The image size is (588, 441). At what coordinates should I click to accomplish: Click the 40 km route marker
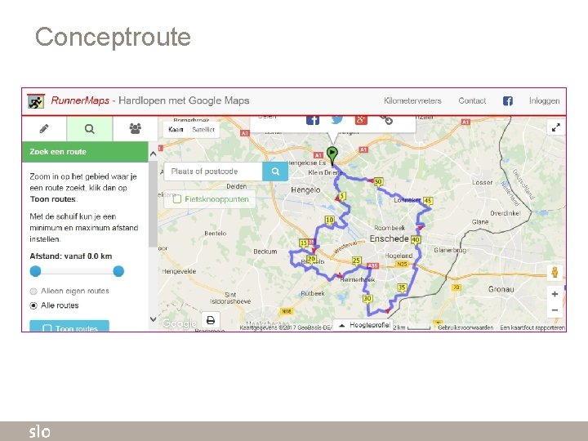click(x=416, y=239)
